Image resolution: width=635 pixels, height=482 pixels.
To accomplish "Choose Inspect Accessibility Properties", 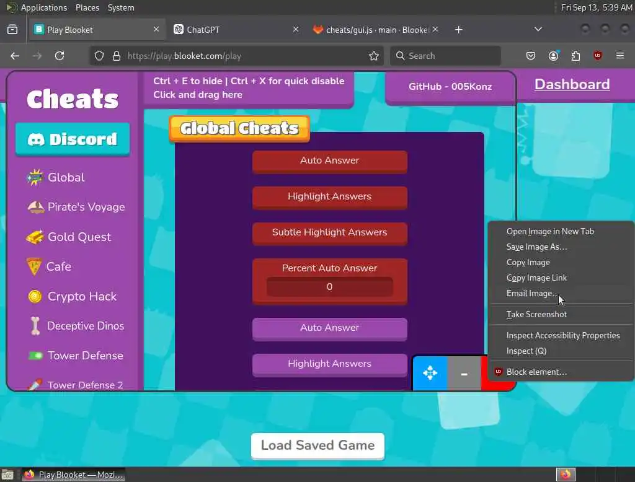I will [x=561, y=336].
